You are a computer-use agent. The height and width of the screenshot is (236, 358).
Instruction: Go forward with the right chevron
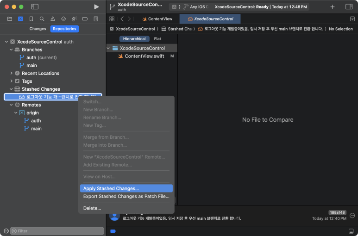tap(129, 19)
